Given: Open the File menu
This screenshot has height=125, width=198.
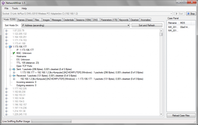Looking at the screenshot, I should tap(6, 8).
